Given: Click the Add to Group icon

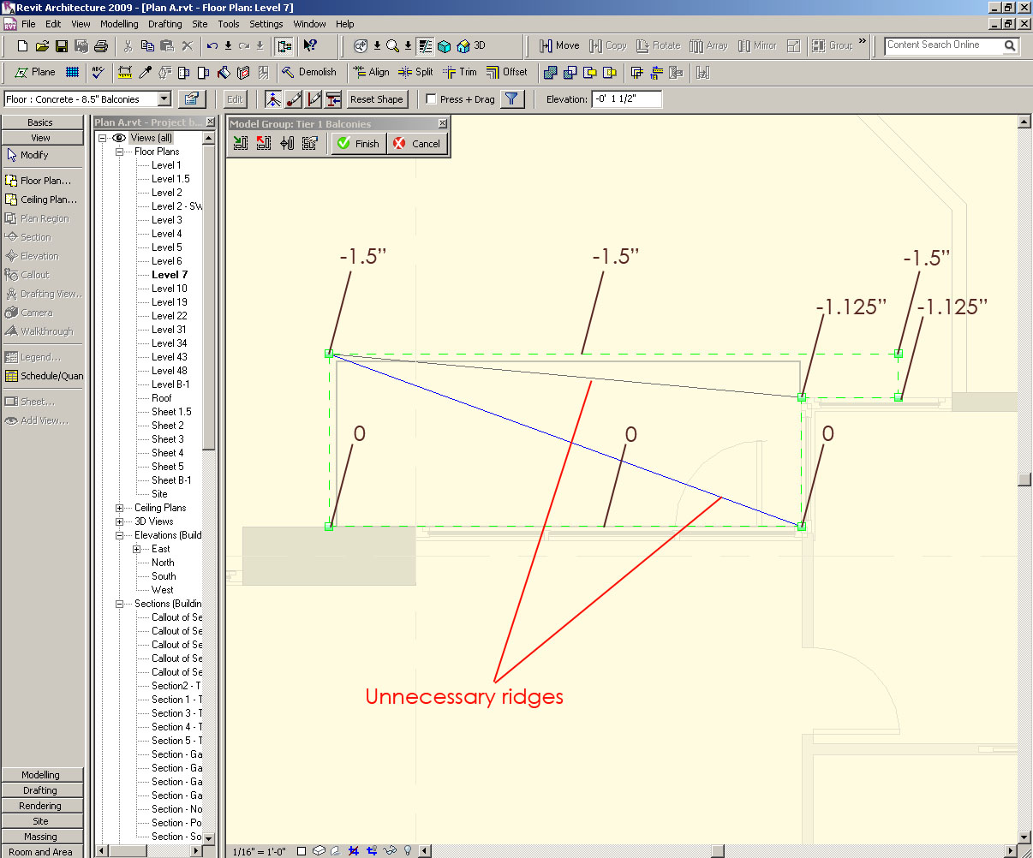Looking at the screenshot, I should (241, 144).
